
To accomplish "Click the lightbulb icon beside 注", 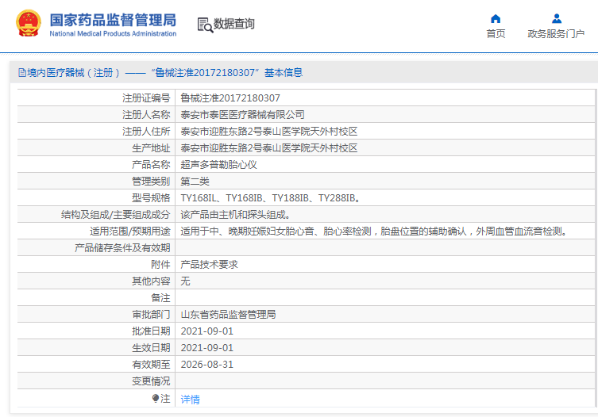I will click(x=155, y=398).
